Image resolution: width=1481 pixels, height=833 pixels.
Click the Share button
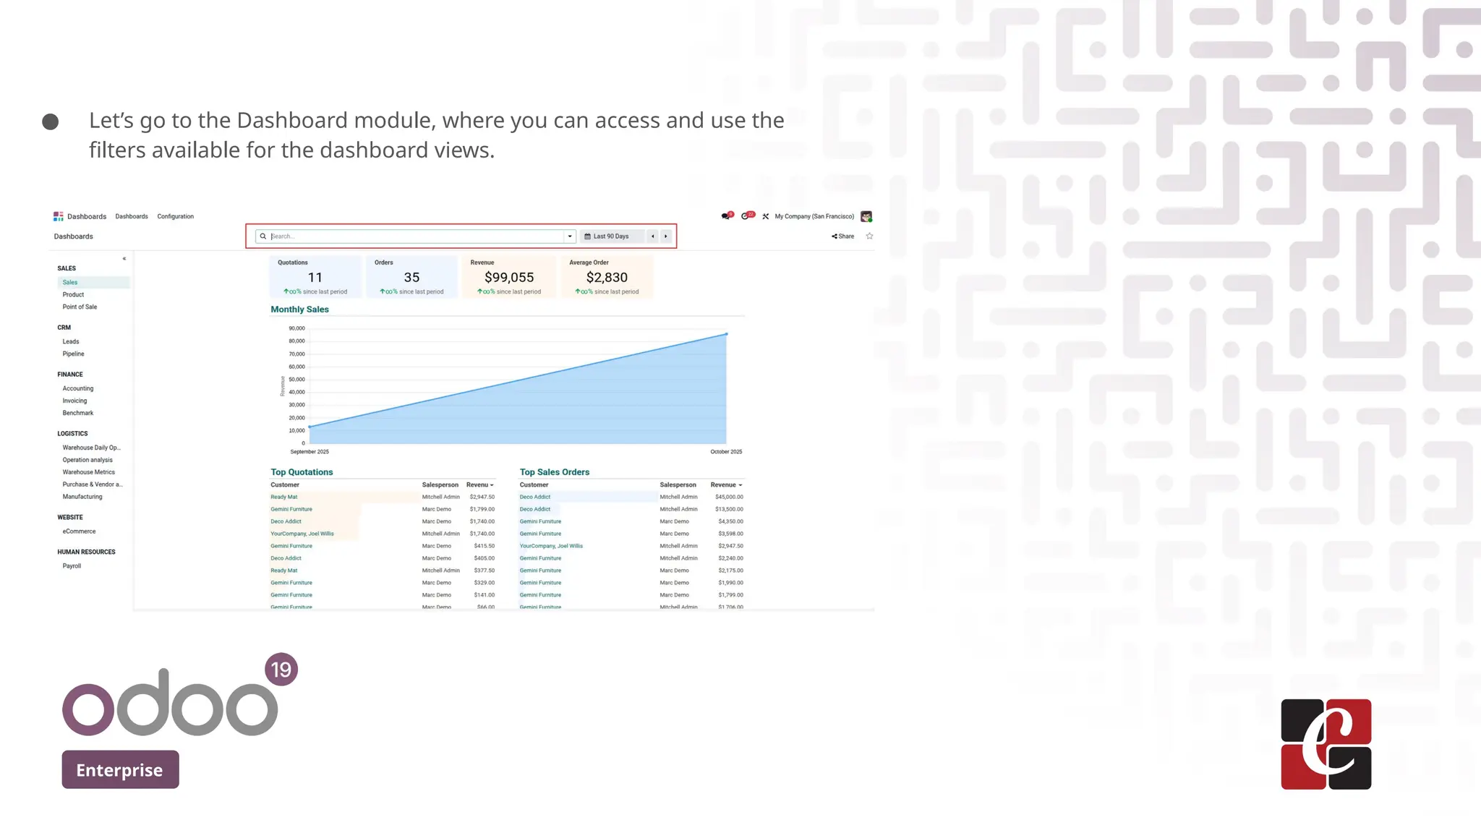coord(843,236)
